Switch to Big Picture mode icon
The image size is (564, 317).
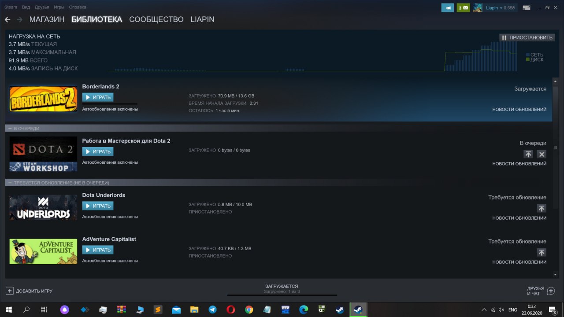click(x=527, y=7)
